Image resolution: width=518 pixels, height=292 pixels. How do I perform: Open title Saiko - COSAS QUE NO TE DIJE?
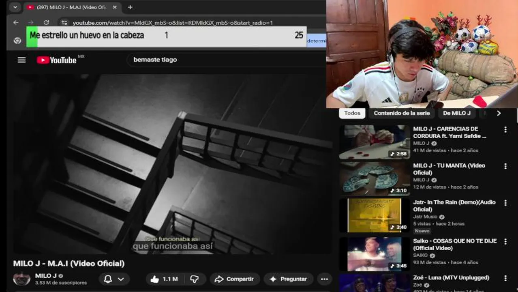pyautogui.click(x=455, y=244)
